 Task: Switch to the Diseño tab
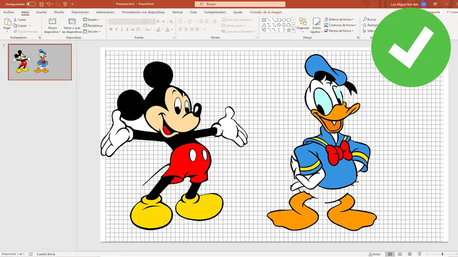59,12
